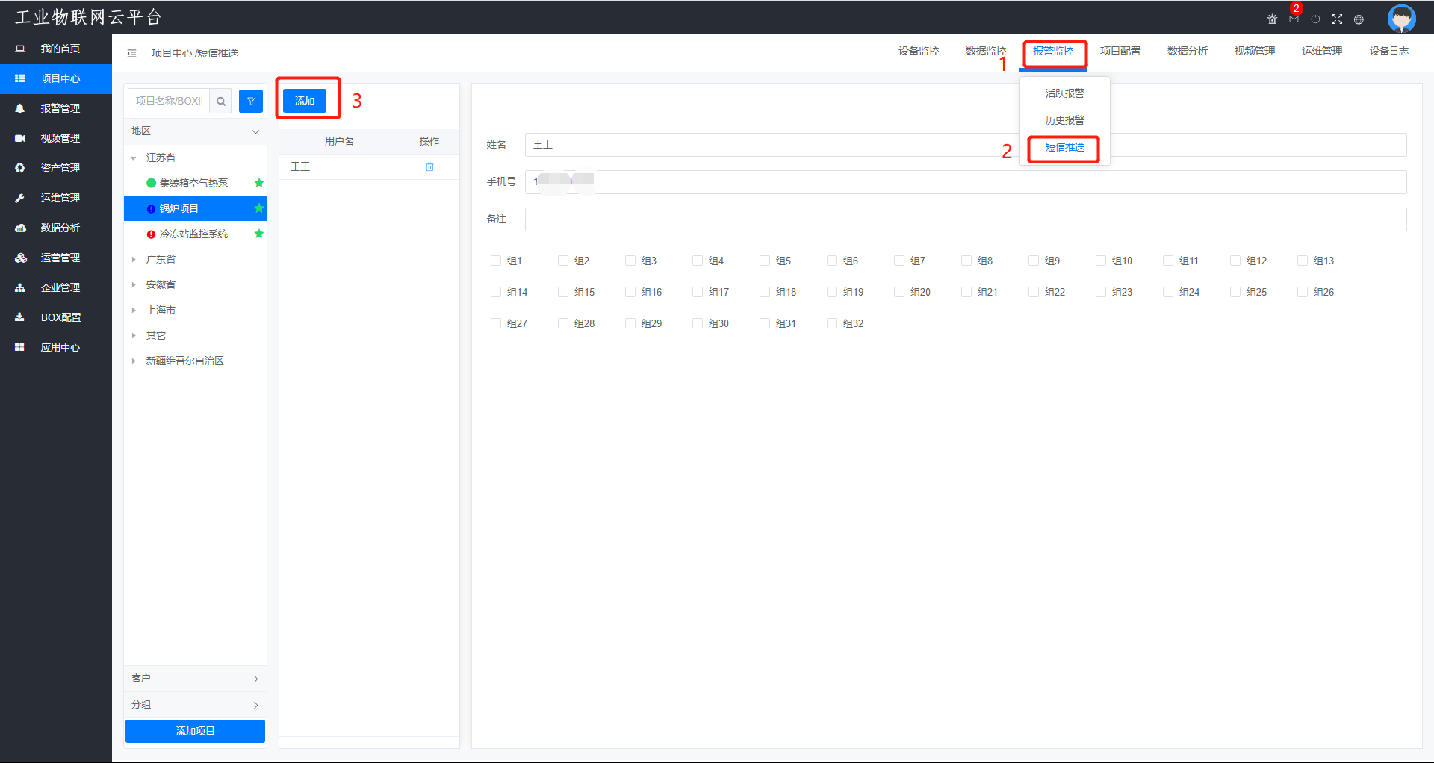Click the 姓名 input field

click(x=966, y=145)
